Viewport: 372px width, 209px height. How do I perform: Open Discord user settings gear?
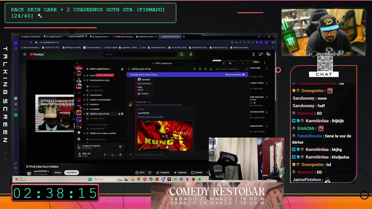(x=120, y=155)
